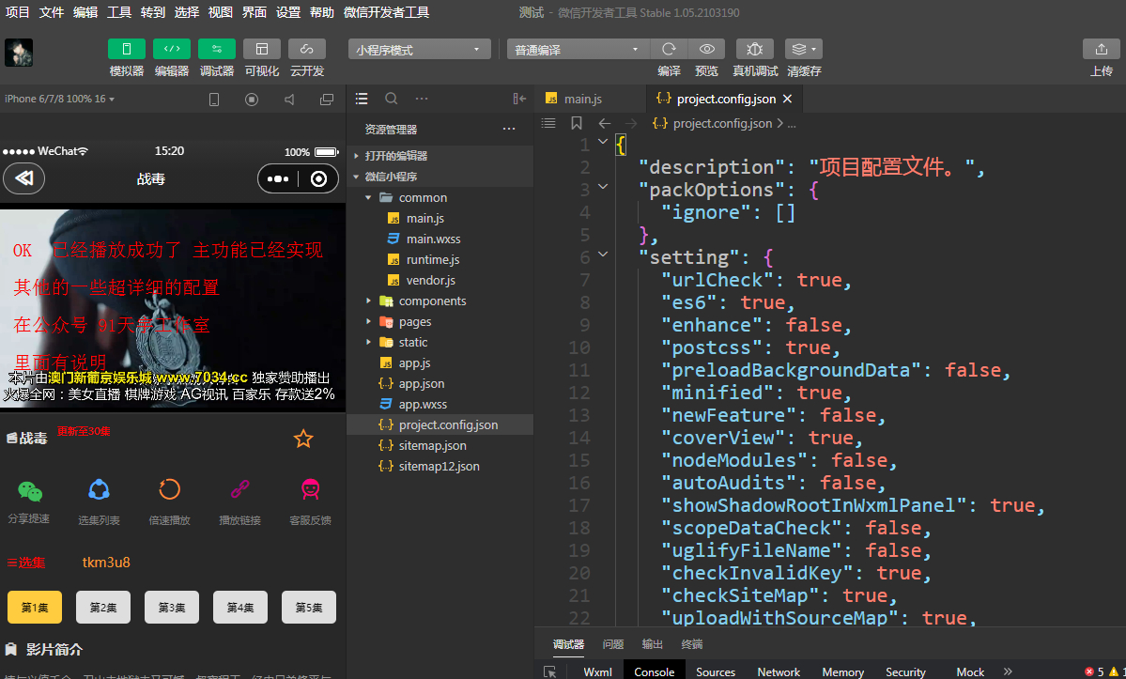Fold the "setting" block at line 6
The image size is (1126, 679).
[x=603, y=255]
